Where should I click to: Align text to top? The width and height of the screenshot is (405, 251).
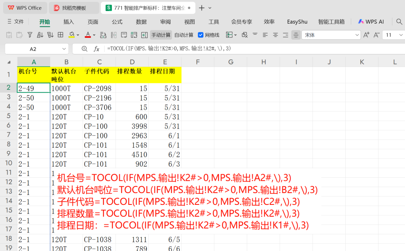[x=255, y=34]
